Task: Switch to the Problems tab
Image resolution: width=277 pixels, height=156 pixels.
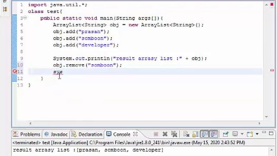Action: pyautogui.click(x=27, y=134)
